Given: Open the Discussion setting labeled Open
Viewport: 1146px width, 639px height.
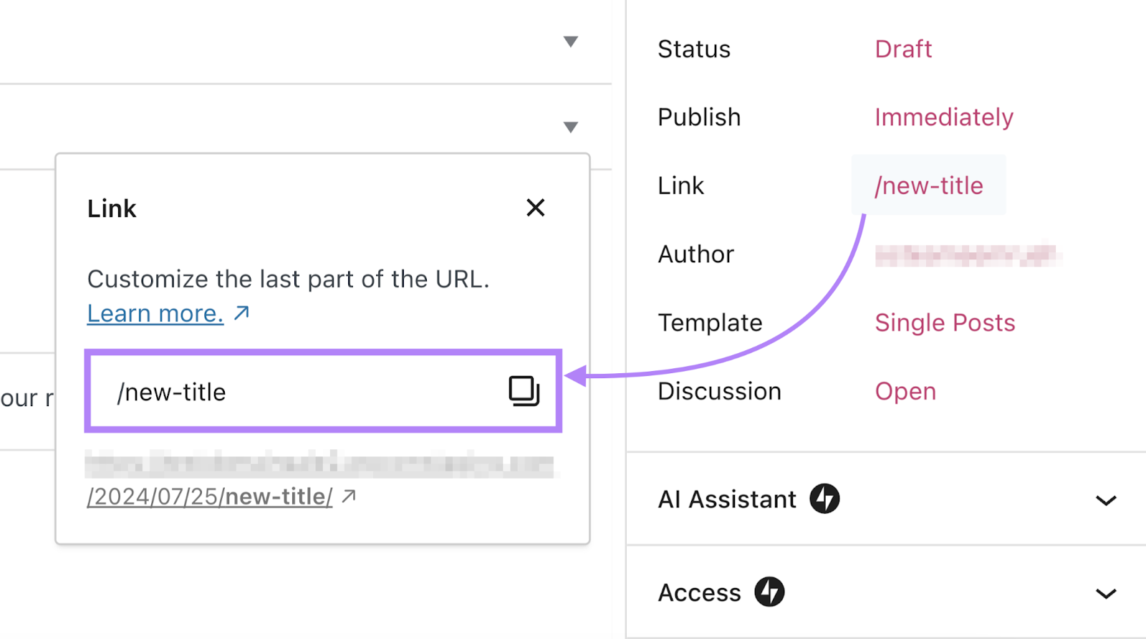Looking at the screenshot, I should 905,390.
